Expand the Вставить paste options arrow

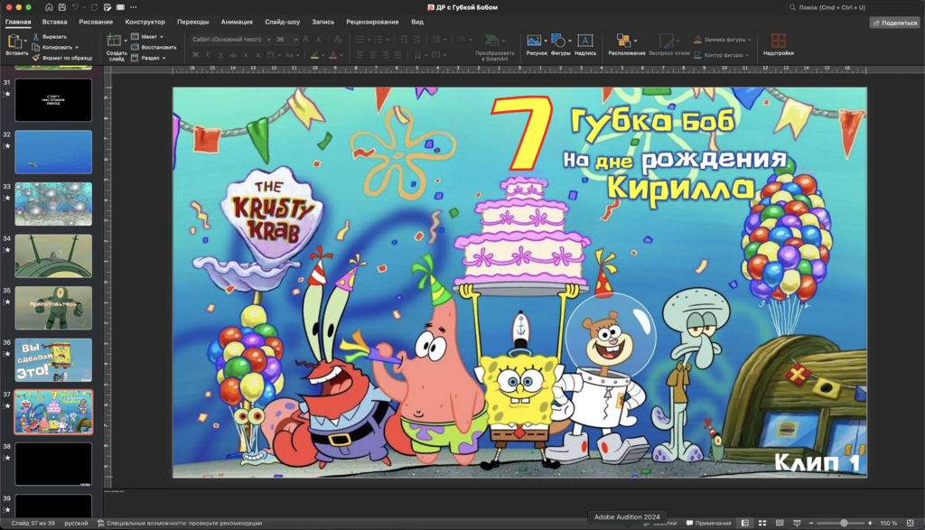[25, 42]
